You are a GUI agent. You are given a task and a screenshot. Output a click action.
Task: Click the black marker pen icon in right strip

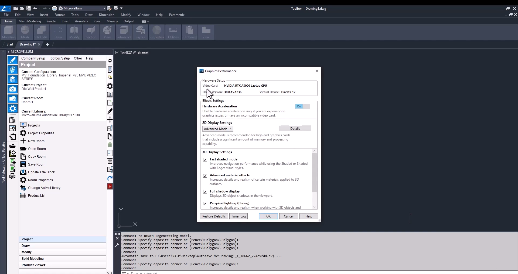pyautogui.click(x=110, y=111)
